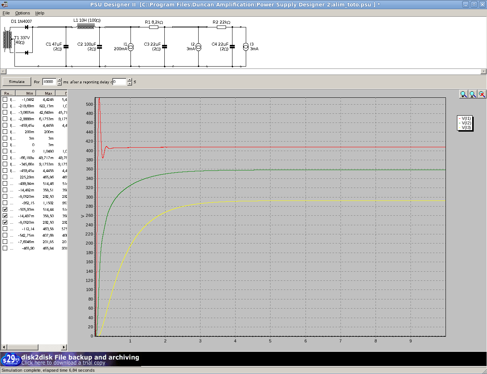The height and width of the screenshot is (374, 487).
Task: Click the V(I3) yellow legend entry
Action: pyautogui.click(x=465, y=127)
